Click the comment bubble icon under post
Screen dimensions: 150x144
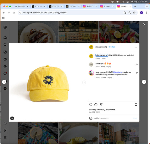pyautogui.click(x=96, y=105)
